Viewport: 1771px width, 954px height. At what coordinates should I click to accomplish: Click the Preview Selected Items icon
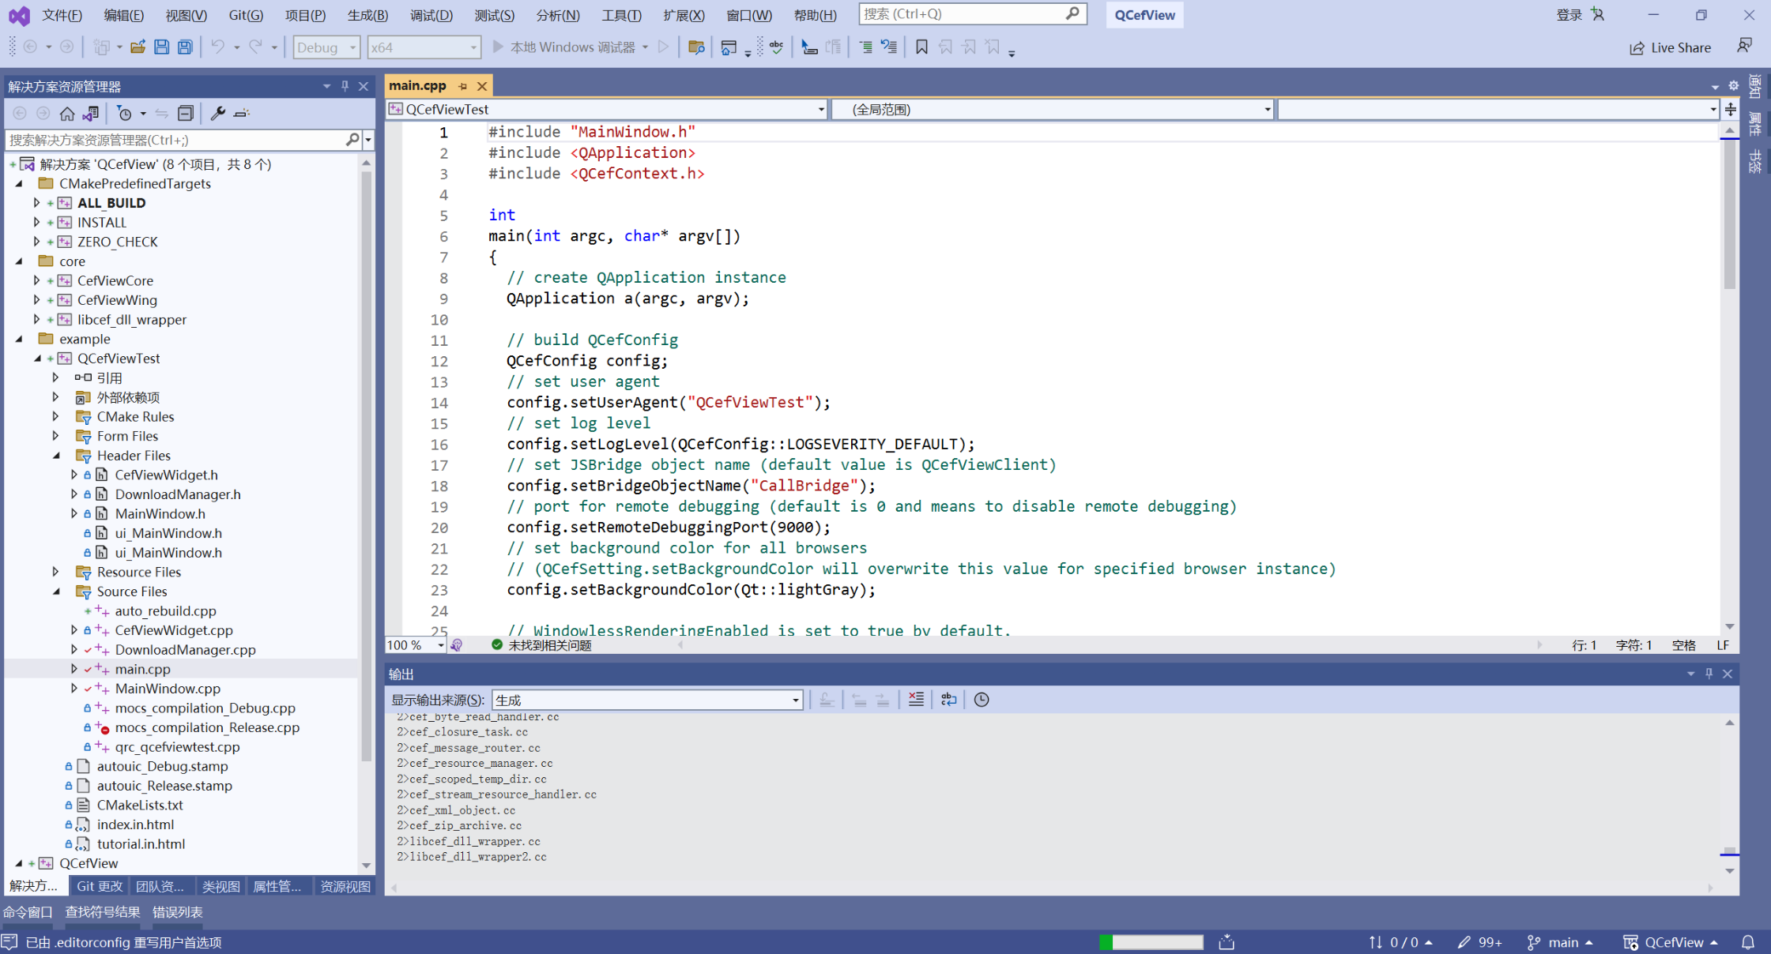[242, 114]
